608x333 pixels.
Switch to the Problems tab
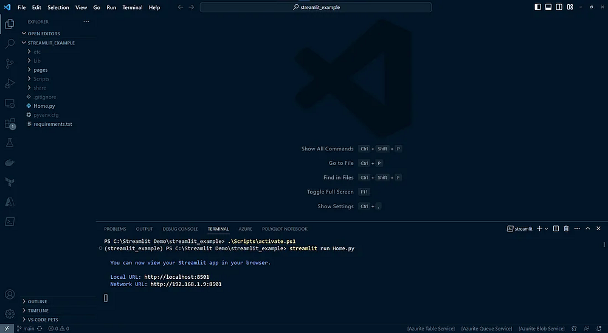[115, 229]
